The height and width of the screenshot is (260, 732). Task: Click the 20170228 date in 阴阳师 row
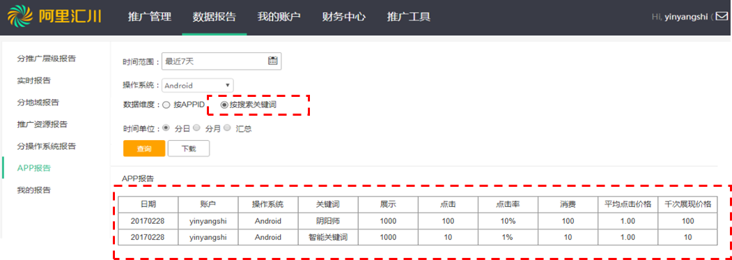tap(148, 221)
